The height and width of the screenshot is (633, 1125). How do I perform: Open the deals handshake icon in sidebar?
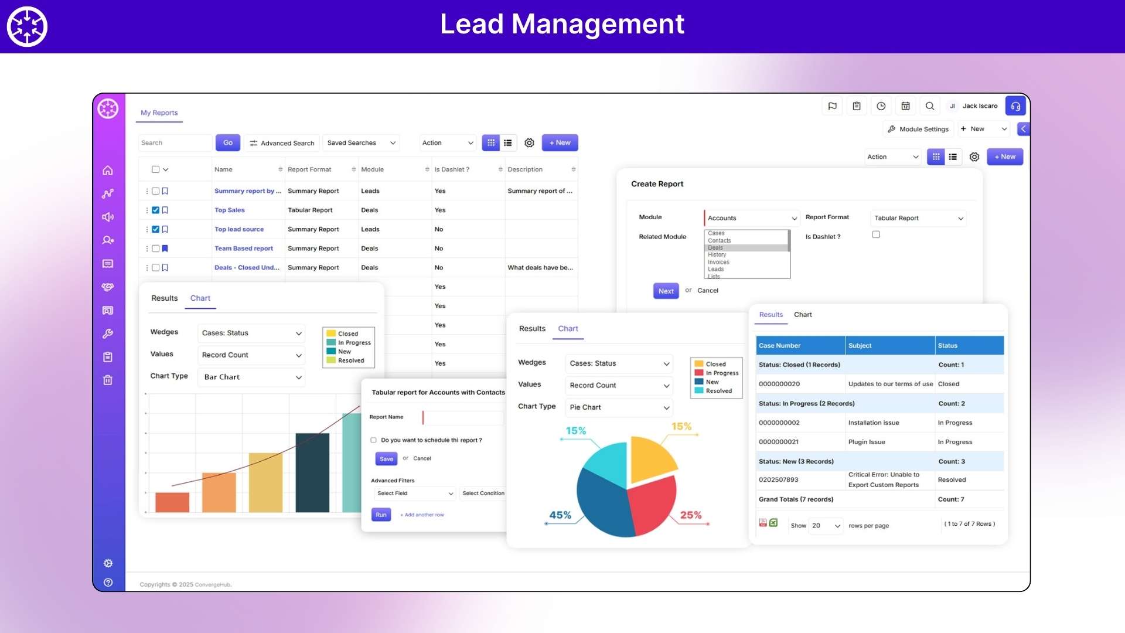tap(108, 287)
